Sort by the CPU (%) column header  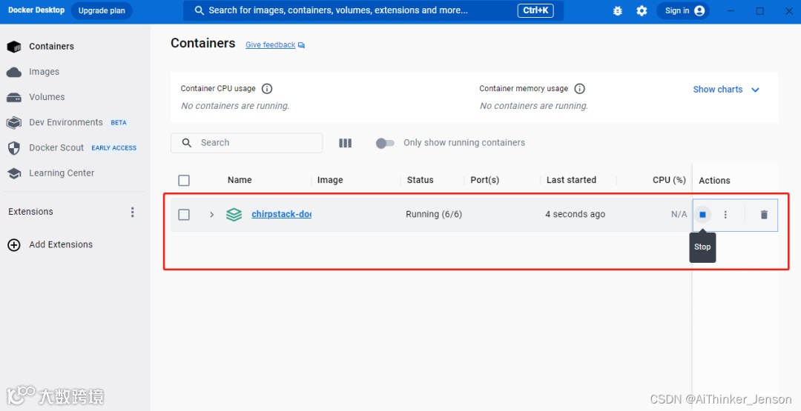669,180
